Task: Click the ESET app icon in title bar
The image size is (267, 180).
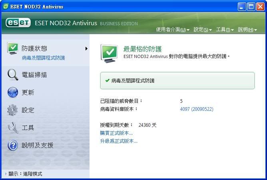Action: [6, 6]
